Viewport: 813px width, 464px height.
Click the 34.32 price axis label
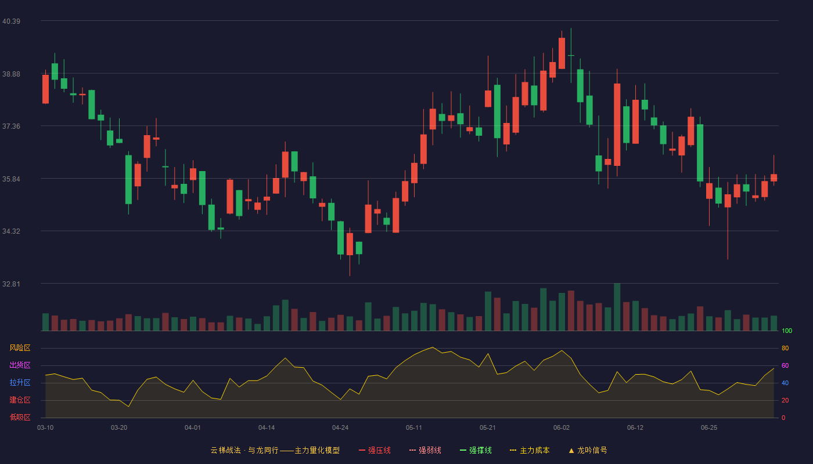click(x=11, y=231)
